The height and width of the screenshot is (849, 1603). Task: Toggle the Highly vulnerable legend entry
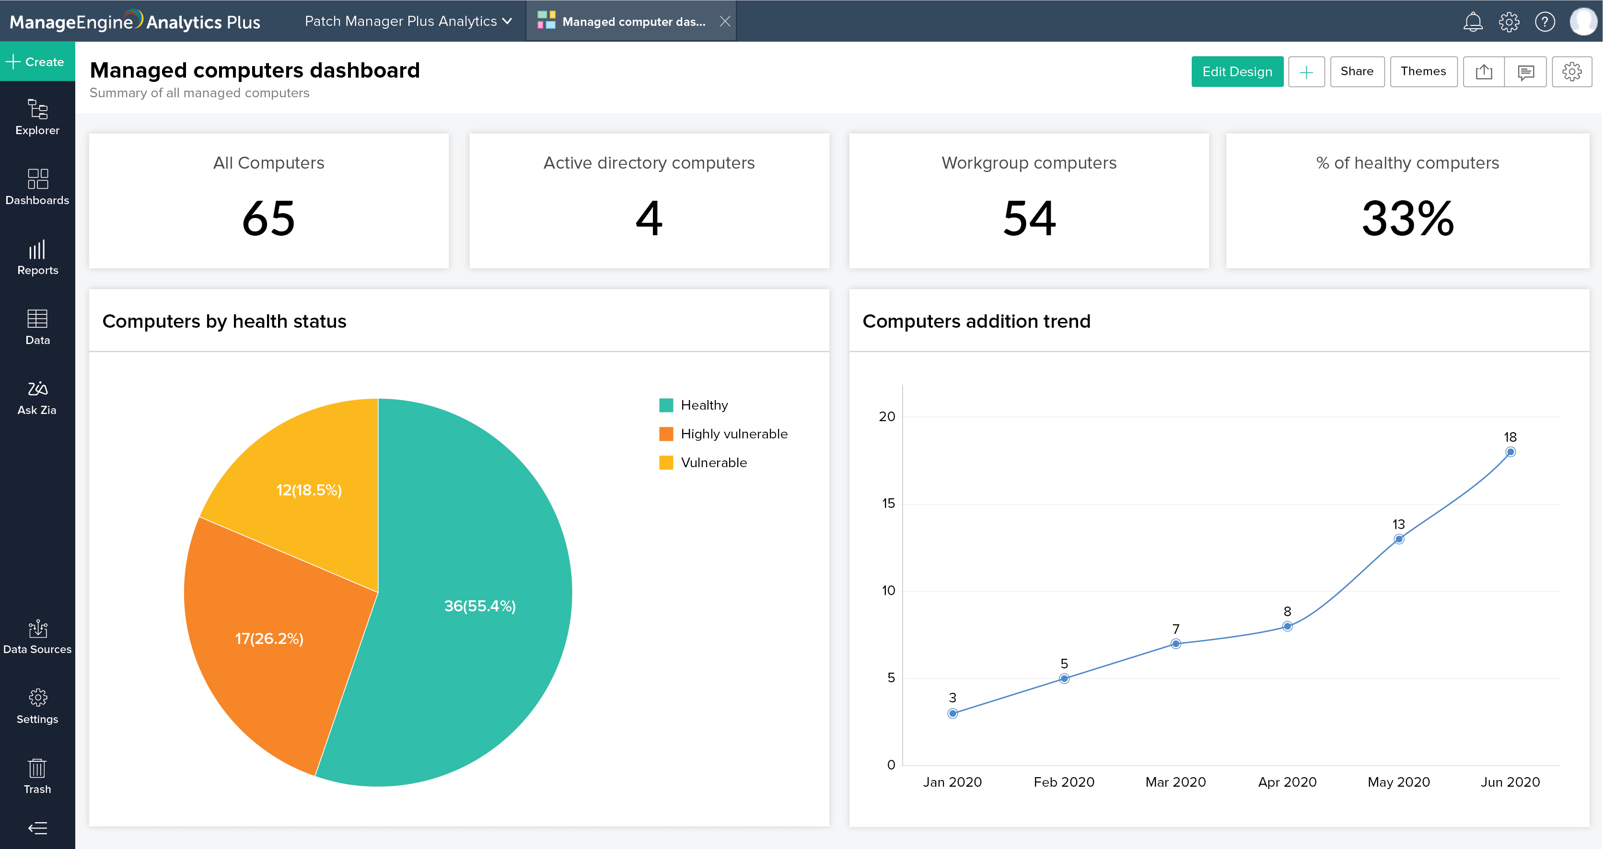click(734, 434)
